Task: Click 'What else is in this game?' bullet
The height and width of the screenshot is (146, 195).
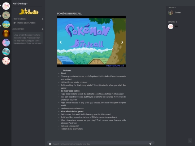Action: (72, 111)
